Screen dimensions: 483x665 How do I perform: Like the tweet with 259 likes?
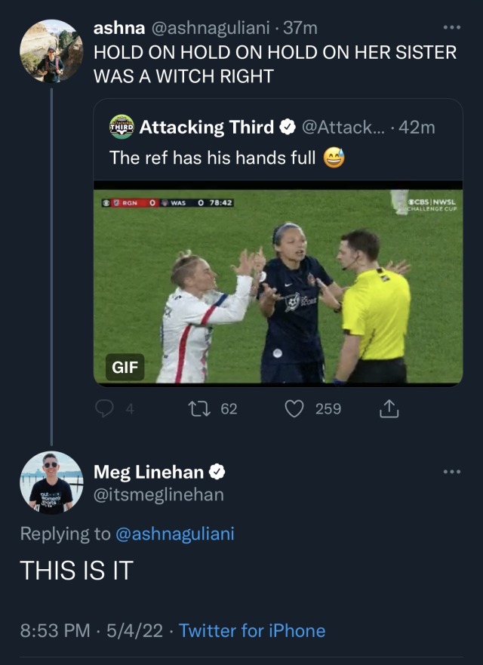(294, 408)
